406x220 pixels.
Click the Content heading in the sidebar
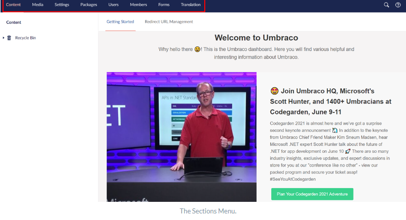14,22
